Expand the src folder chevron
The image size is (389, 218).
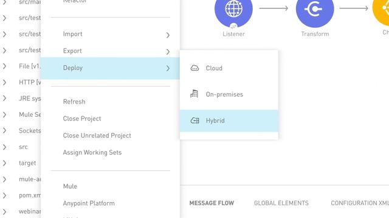click(4, 147)
